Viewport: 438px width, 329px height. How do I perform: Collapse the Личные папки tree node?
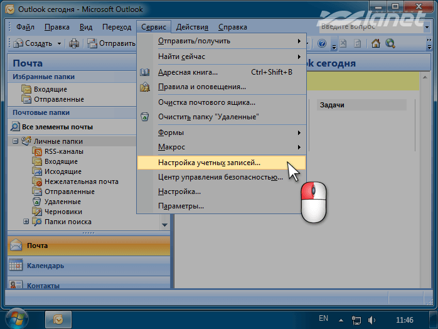point(15,141)
